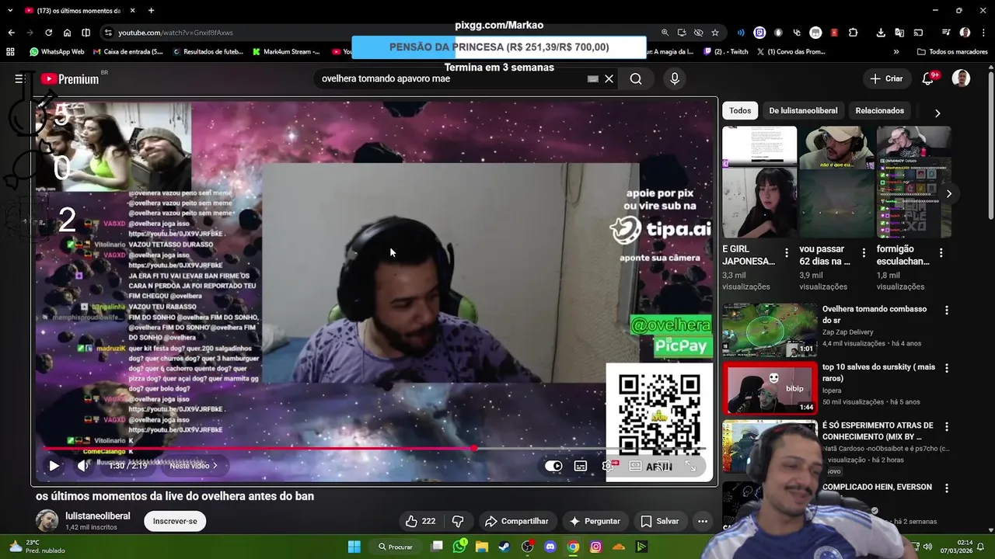Viewport: 995px width, 559px height.
Task: Open the Criar upload menu
Action: [886, 78]
